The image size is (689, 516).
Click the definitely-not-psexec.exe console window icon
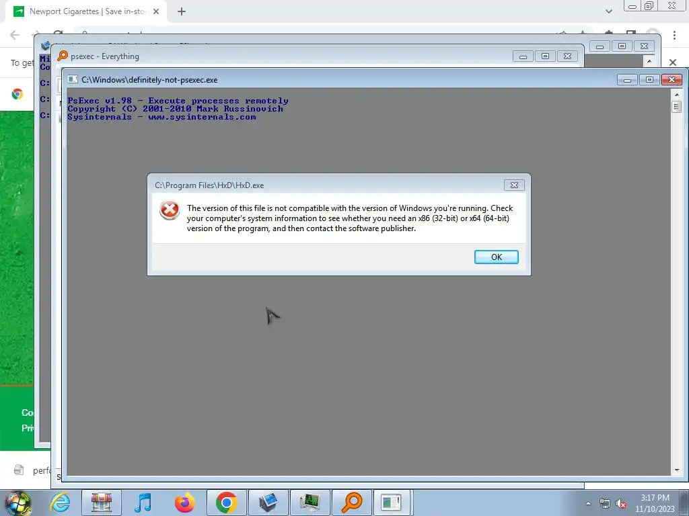click(73, 79)
